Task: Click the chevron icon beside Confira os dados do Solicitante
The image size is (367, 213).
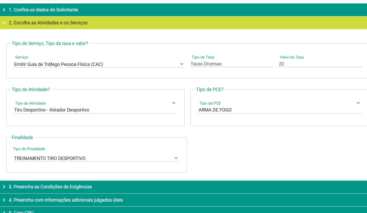Action: click(4, 10)
